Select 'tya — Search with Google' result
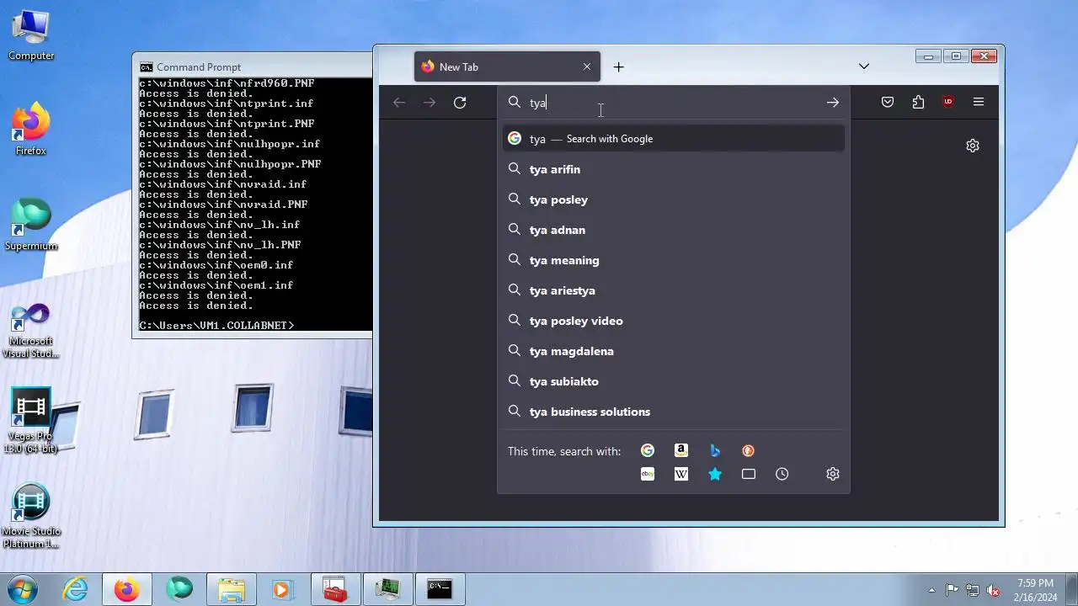 pyautogui.click(x=674, y=139)
